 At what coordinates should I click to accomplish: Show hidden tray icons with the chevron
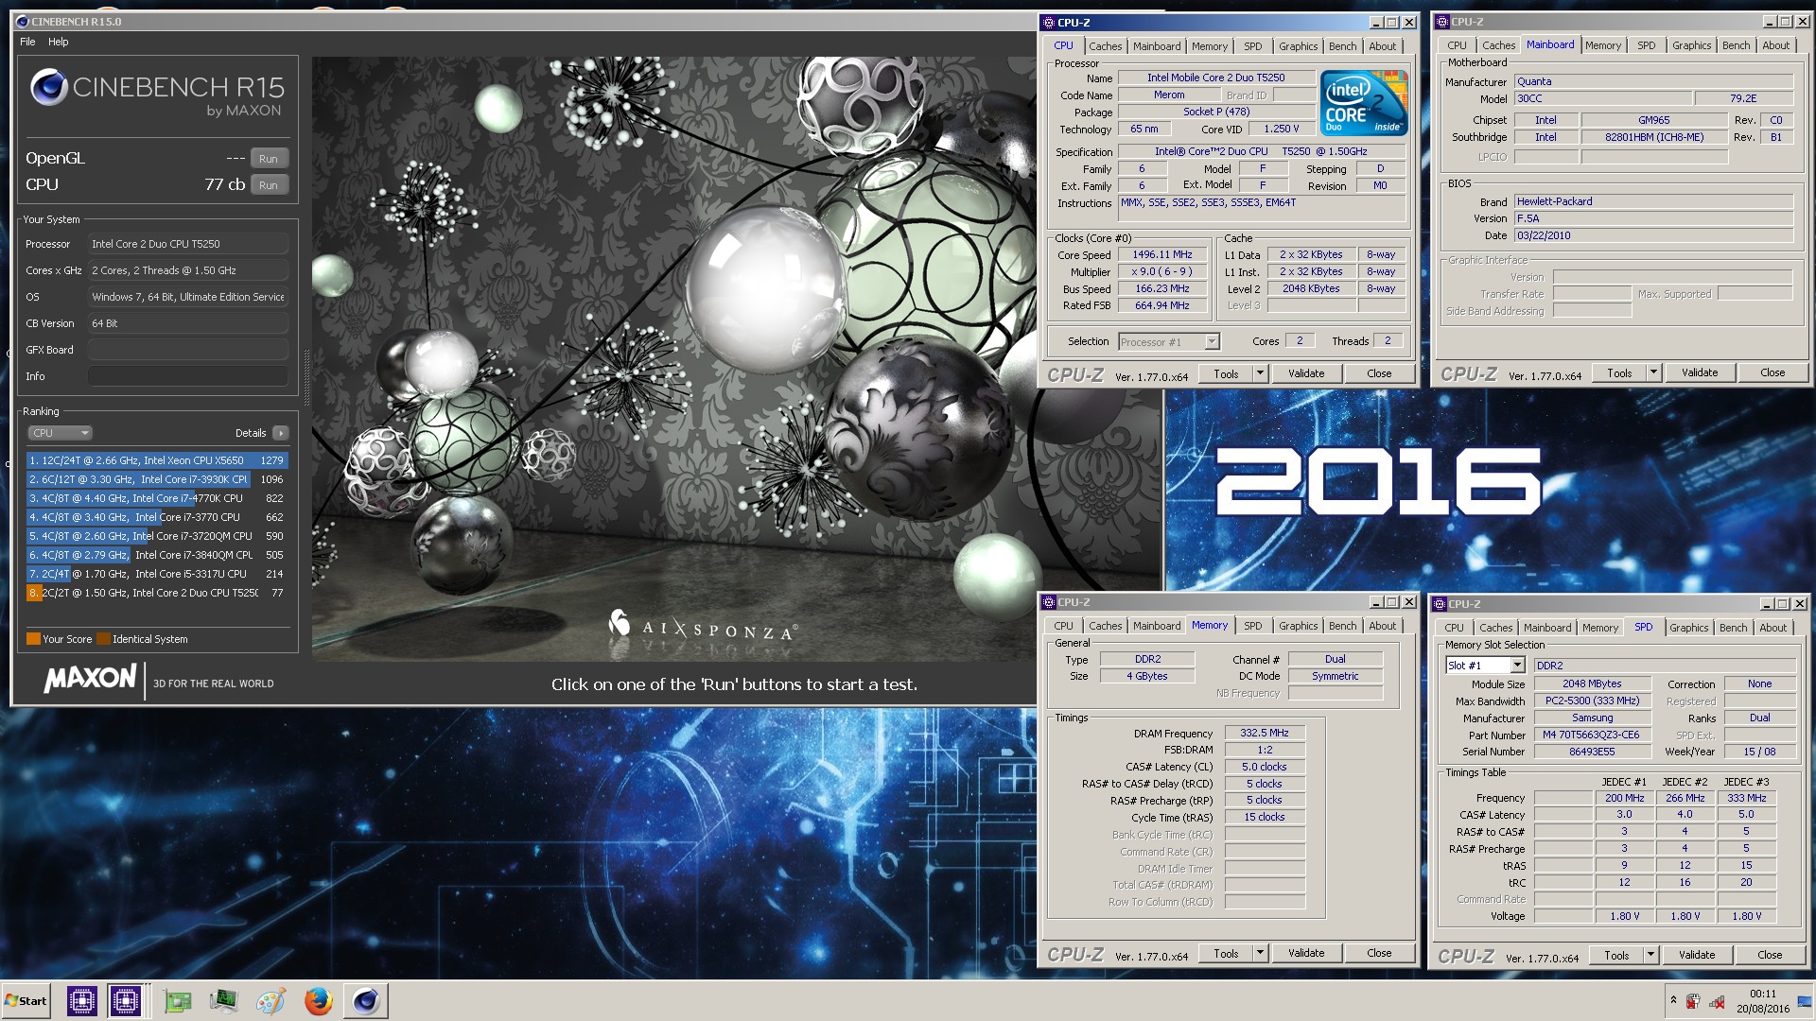tap(1673, 1000)
